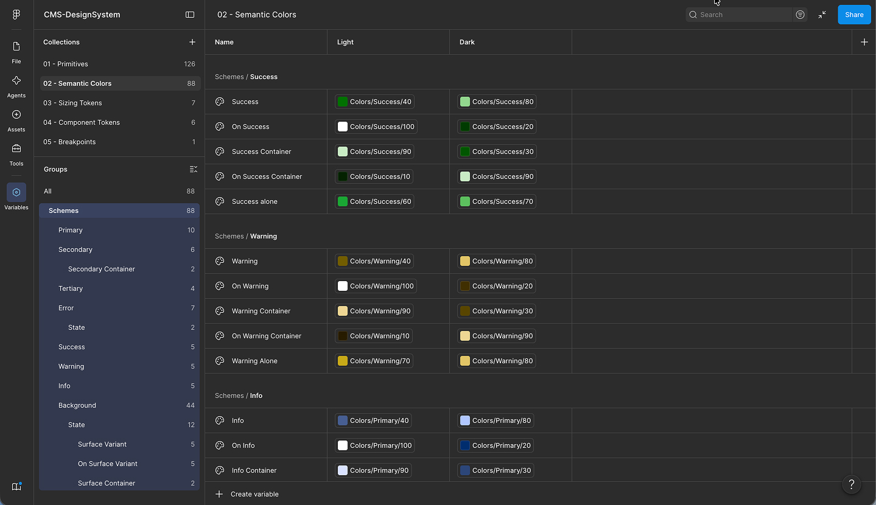
Task: Toggle the sidebar panel next to CMS-DesignSystem
Action: coord(190,15)
